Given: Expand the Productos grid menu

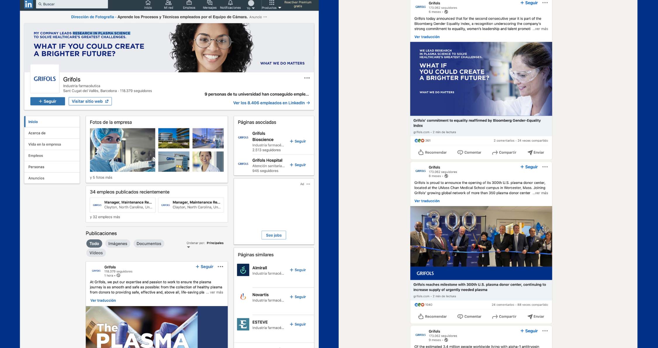Looking at the screenshot, I should pos(271,5).
